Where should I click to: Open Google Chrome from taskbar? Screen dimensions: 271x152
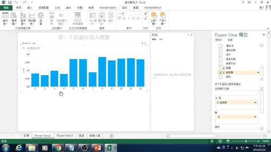58,148
